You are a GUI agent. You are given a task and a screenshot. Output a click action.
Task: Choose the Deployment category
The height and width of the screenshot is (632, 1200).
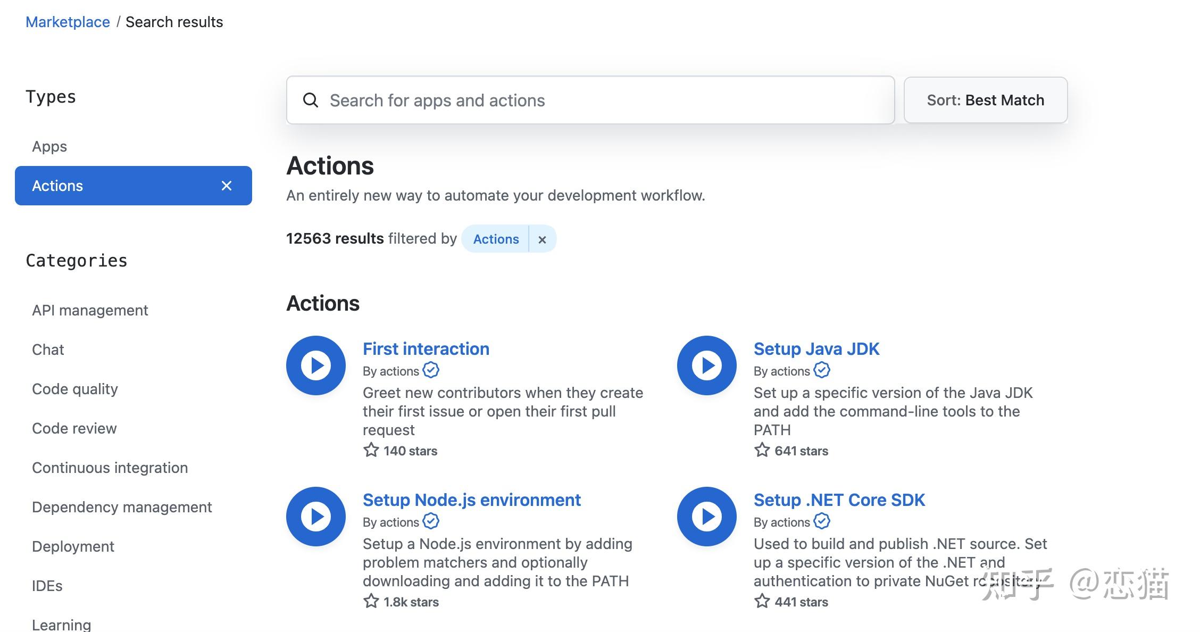point(73,546)
